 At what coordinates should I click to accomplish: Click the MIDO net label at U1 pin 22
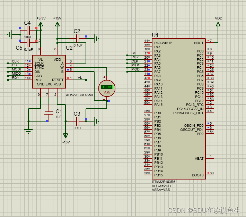click(x=136, y=65)
